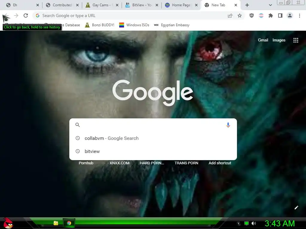Viewport: 306px width, 229px height.
Task: Close the BitView tab
Action: [157, 5]
